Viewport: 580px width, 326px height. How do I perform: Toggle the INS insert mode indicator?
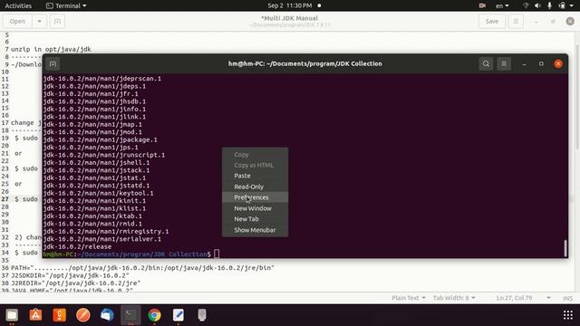(567, 298)
